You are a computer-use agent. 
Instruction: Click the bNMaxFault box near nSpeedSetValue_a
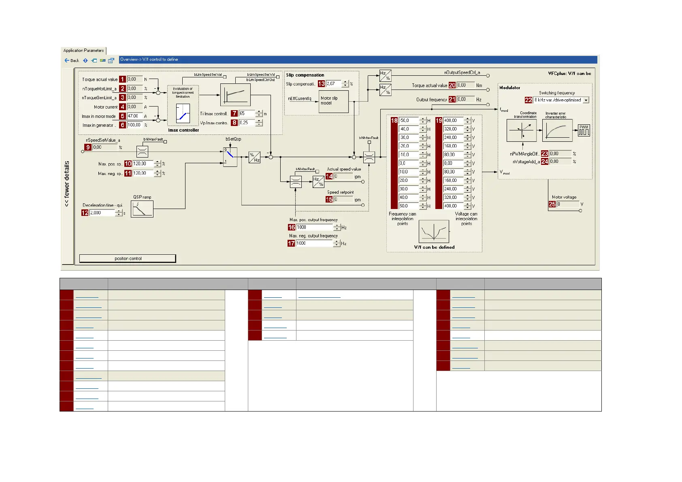tap(165, 142)
